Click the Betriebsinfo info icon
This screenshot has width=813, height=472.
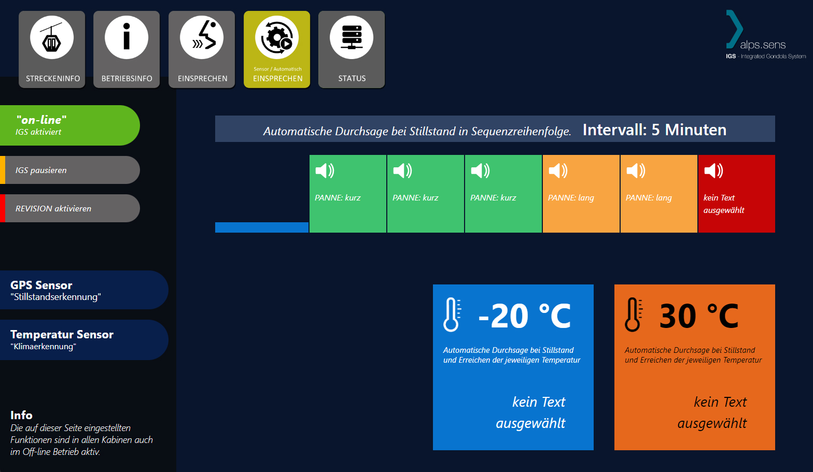[x=127, y=38]
